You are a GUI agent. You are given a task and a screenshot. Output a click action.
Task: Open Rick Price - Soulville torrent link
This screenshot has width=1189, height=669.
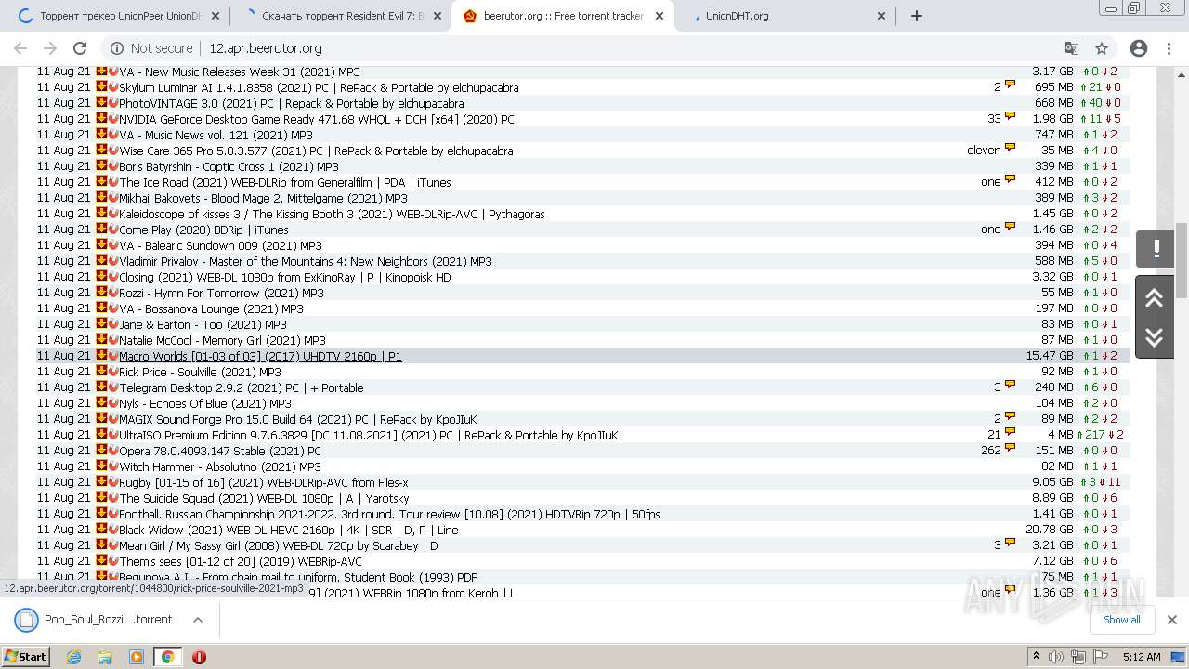[200, 372]
